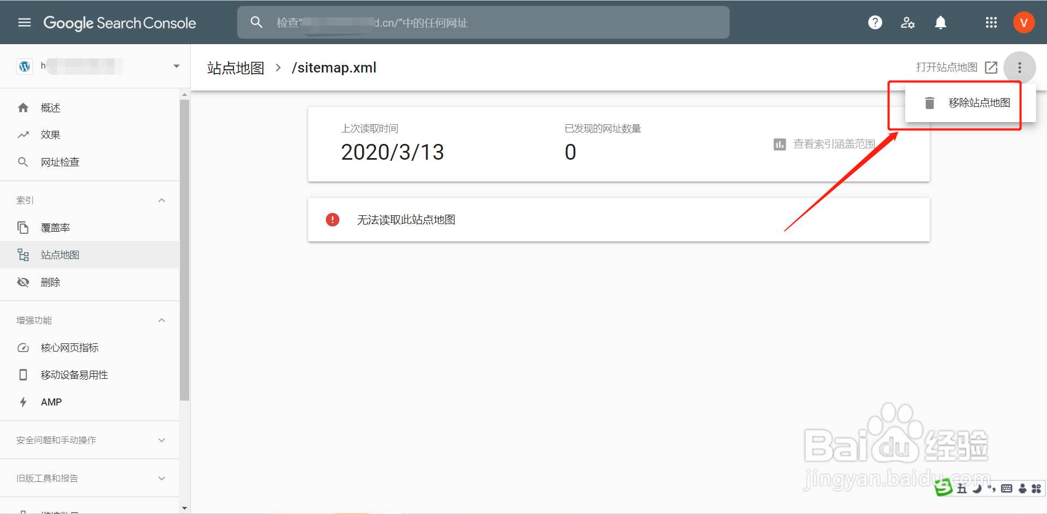Click the discovered URL count 0

pos(570,152)
